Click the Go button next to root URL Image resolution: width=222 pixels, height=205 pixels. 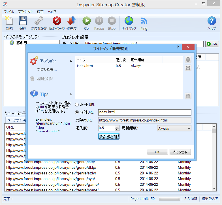[212, 44]
